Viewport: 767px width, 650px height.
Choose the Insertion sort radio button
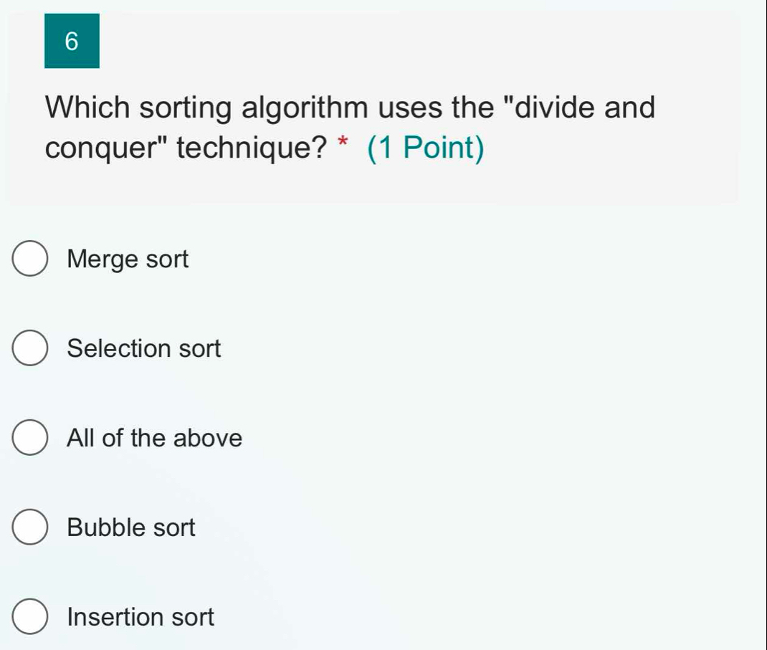[30, 617]
